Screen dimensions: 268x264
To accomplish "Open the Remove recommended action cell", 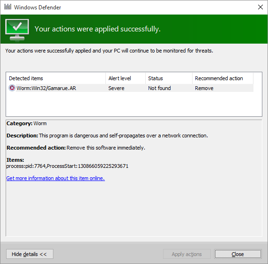I will (204, 88).
